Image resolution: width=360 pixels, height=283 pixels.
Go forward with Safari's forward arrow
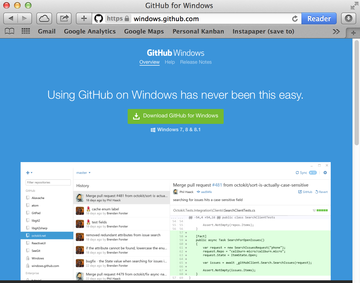click(25, 18)
